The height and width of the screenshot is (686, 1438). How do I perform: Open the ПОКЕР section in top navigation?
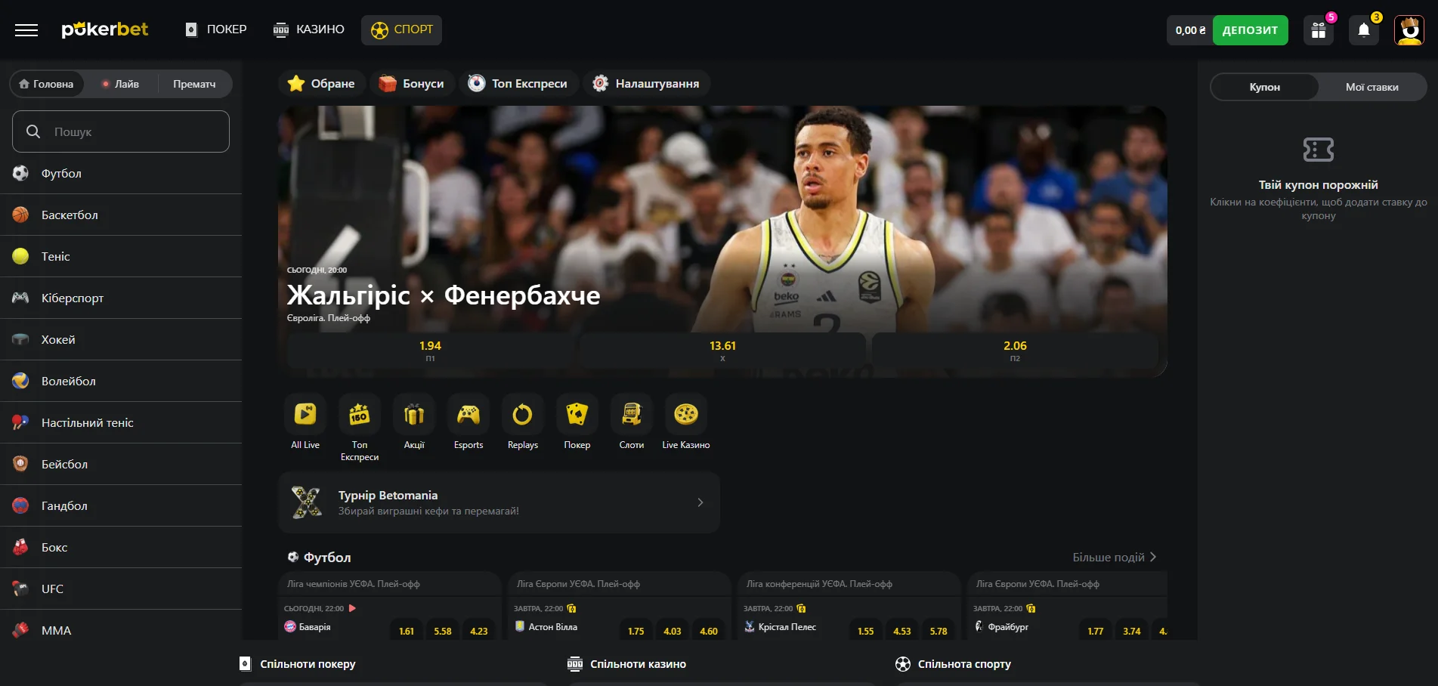(216, 29)
